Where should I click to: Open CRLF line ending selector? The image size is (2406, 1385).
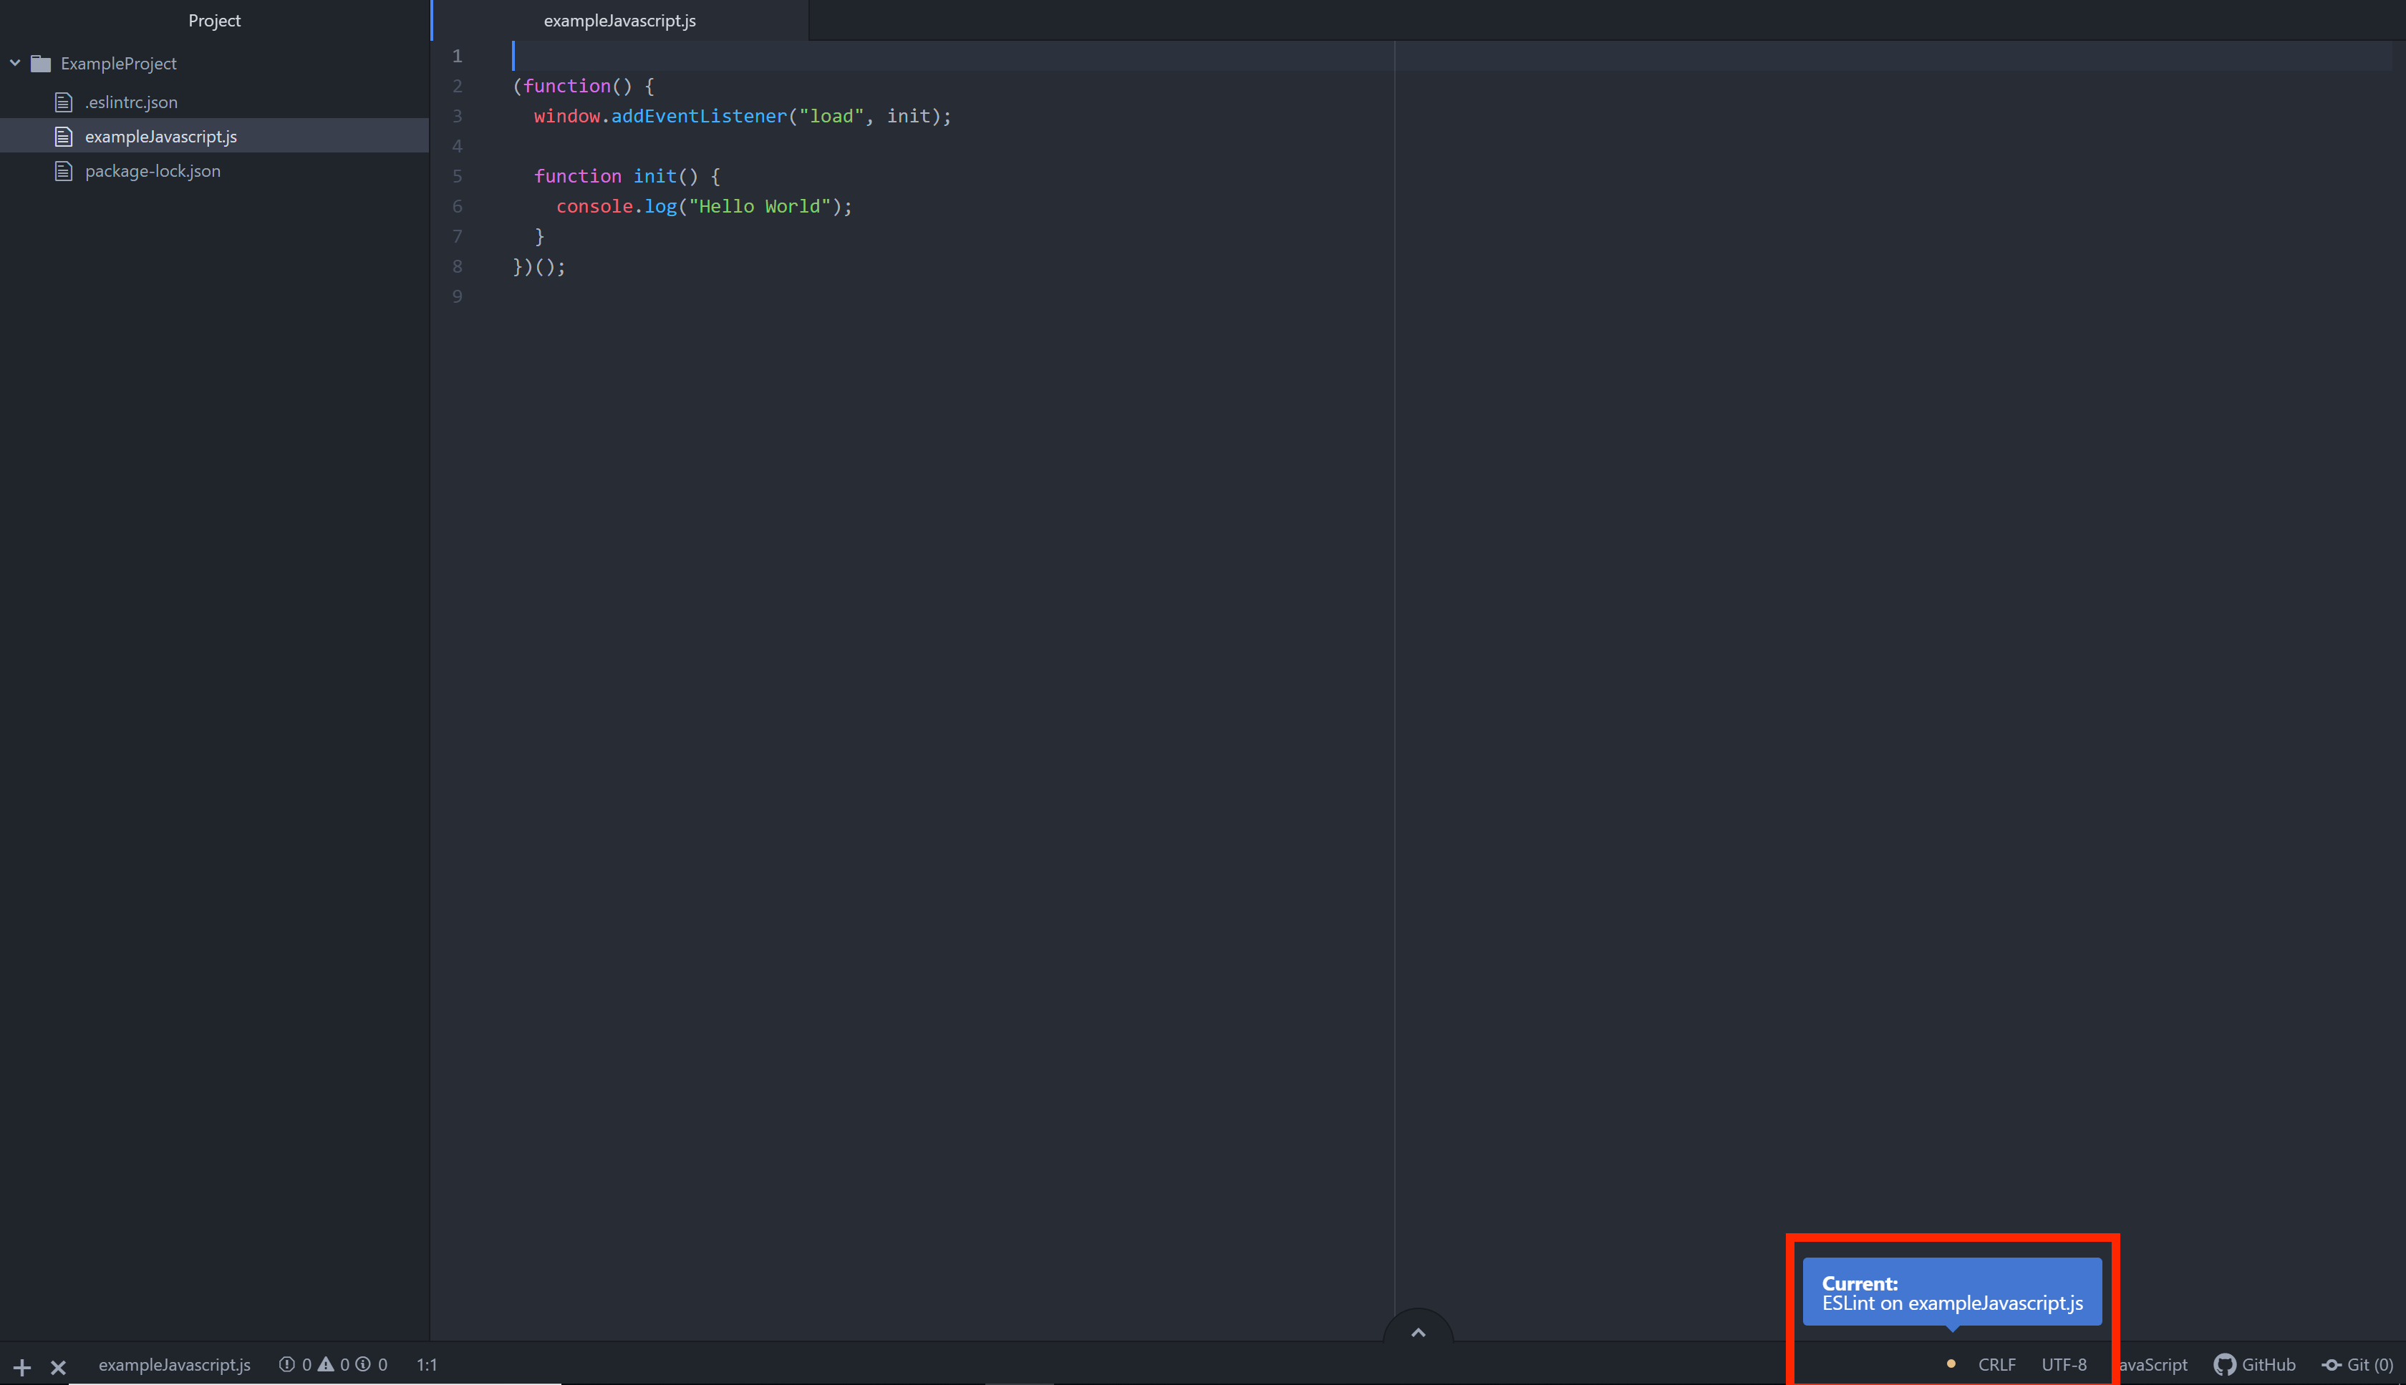[1997, 1364]
